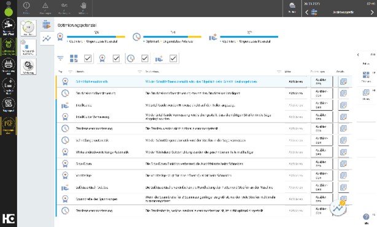377x227 pixels.
Task: Open the hand icon messages indicator
Action: [83, 6]
